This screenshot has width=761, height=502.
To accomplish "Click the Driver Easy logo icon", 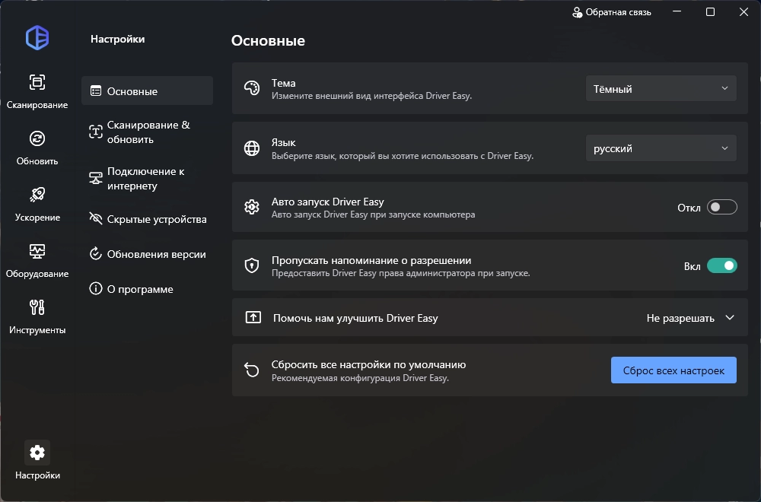I will tap(37, 38).
